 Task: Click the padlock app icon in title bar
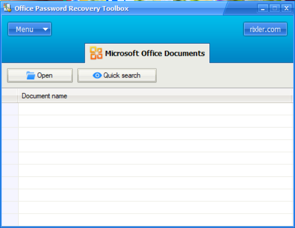[7, 8]
